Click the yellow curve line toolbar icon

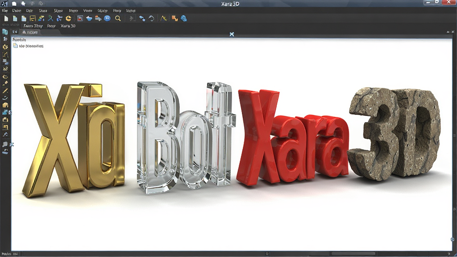click(x=163, y=19)
